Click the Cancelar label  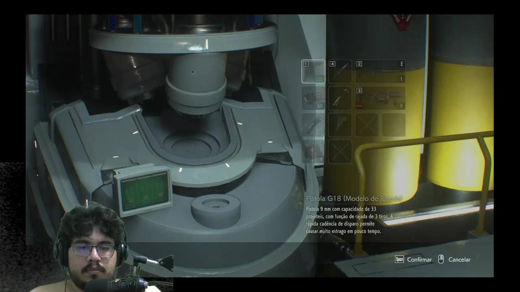click(x=459, y=260)
